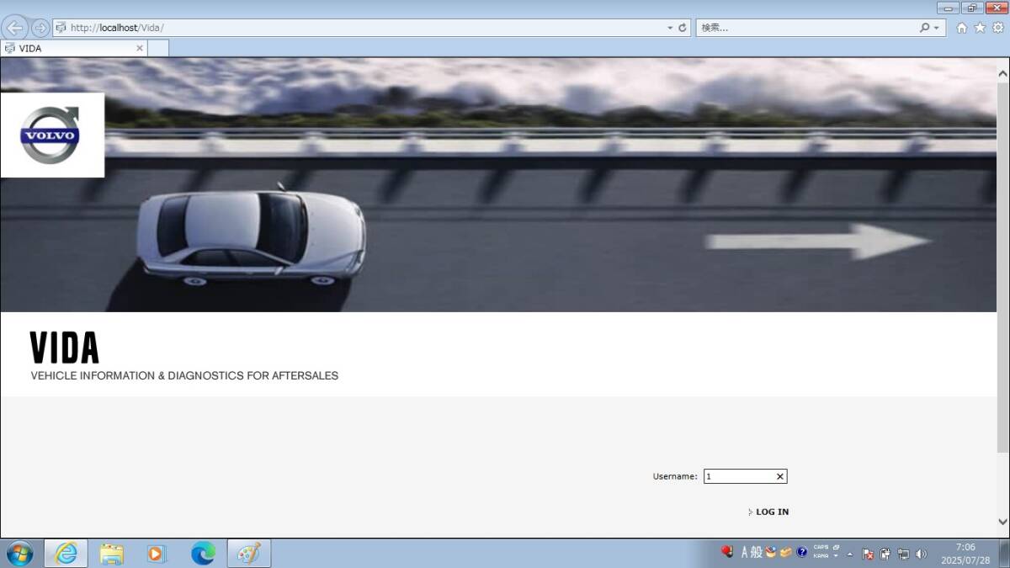This screenshot has width=1010, height=568.
Task: Open the IME Pad icon
Action: (x=770, y=553)
